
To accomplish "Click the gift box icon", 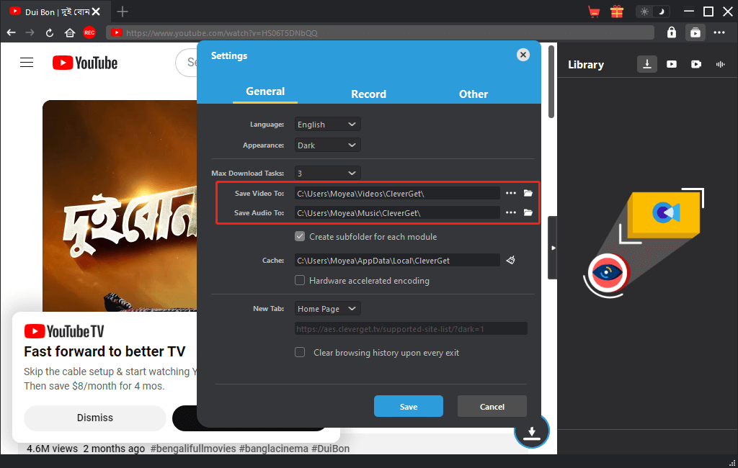I will tap(617, 12).
